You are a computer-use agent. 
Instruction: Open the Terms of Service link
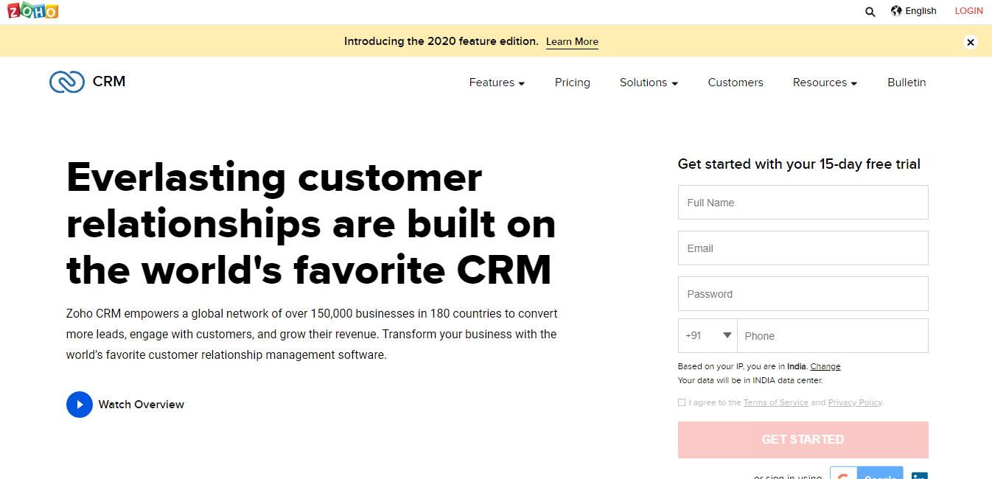[x=775, y=402]
